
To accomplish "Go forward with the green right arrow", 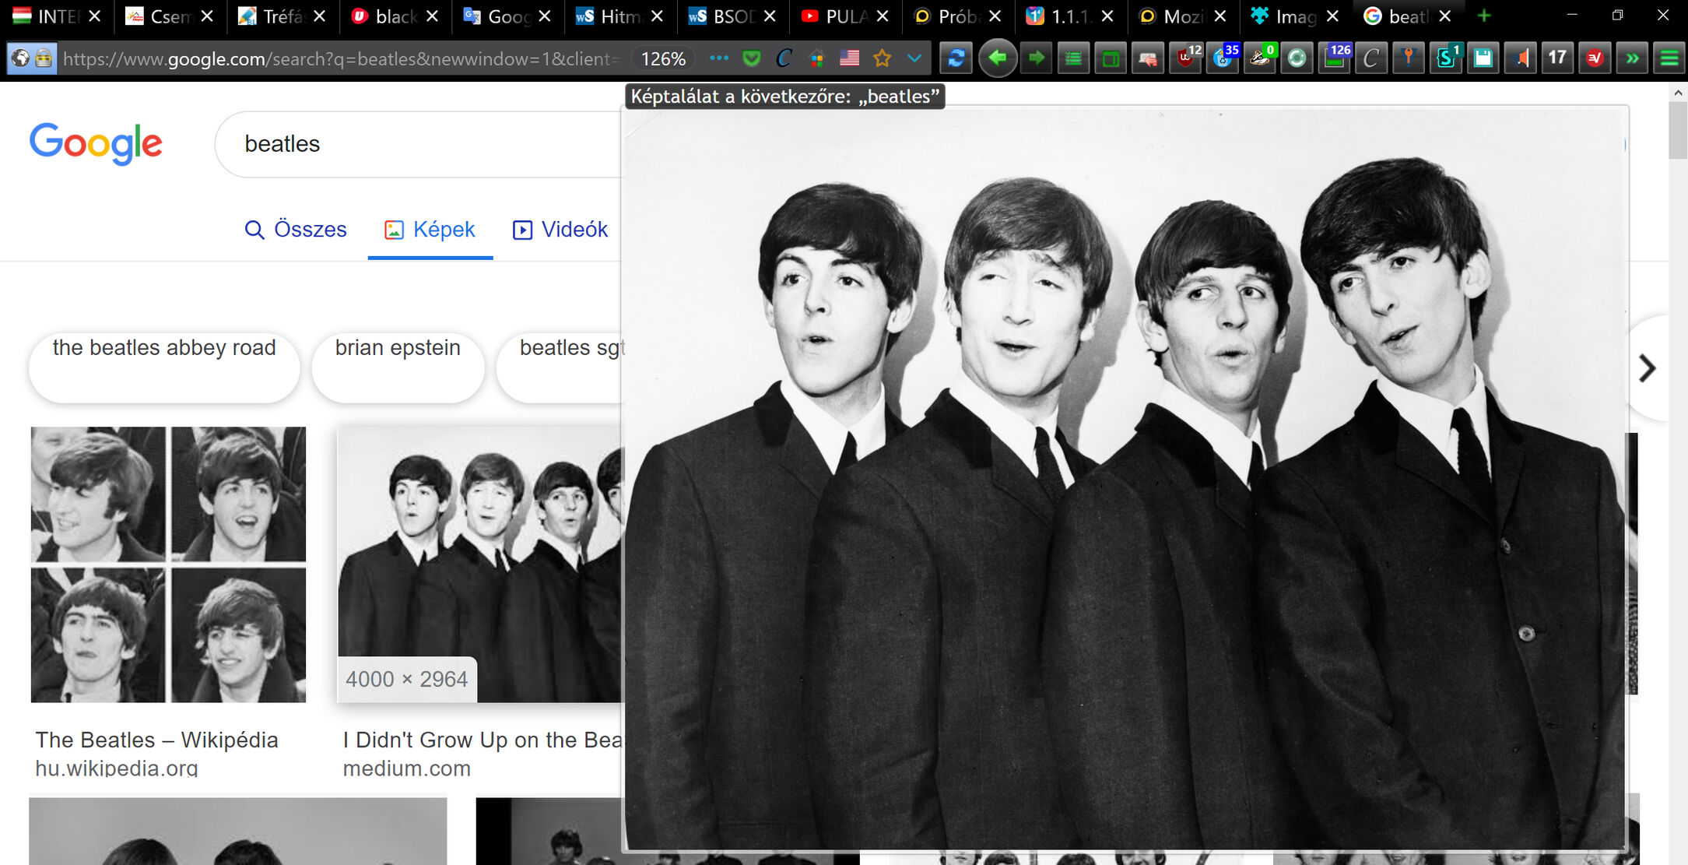I will coord(1037,58).
